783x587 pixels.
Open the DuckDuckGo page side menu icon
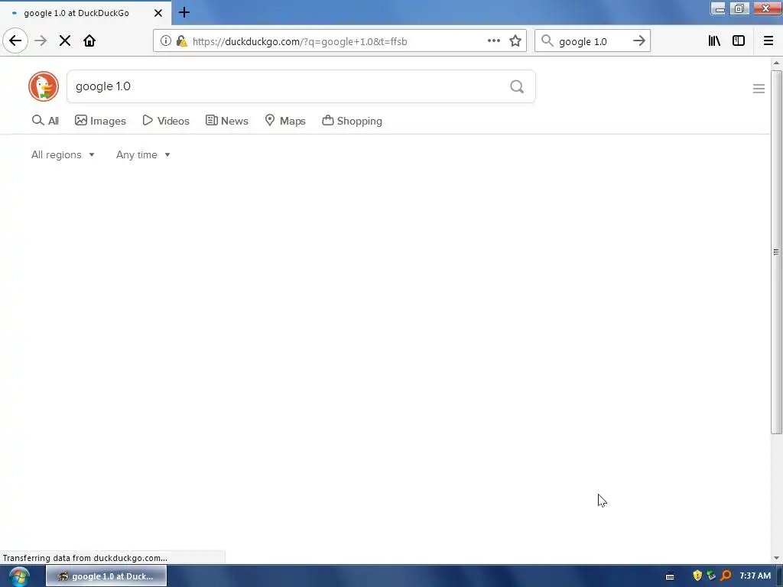[759, 89]
